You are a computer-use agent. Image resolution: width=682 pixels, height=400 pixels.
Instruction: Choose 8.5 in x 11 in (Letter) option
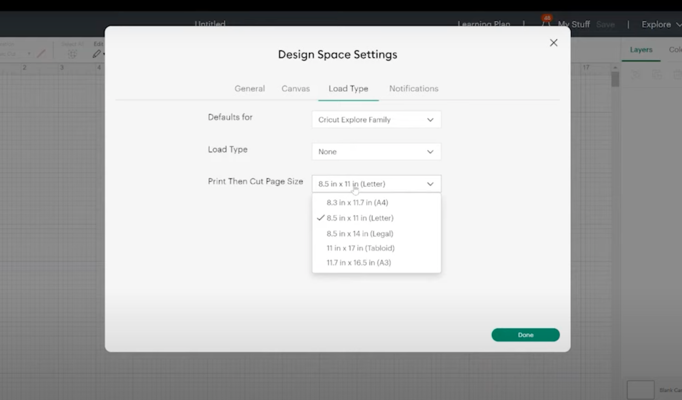(x=376, y=218)
